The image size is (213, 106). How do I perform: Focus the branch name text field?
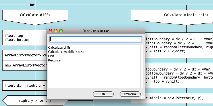[96, 39]
